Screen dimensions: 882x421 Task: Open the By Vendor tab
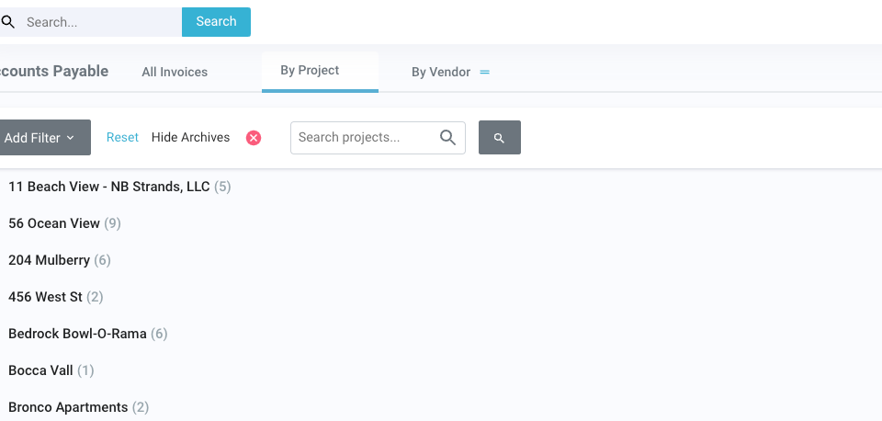pyautogui.click(x=441, y=72)
